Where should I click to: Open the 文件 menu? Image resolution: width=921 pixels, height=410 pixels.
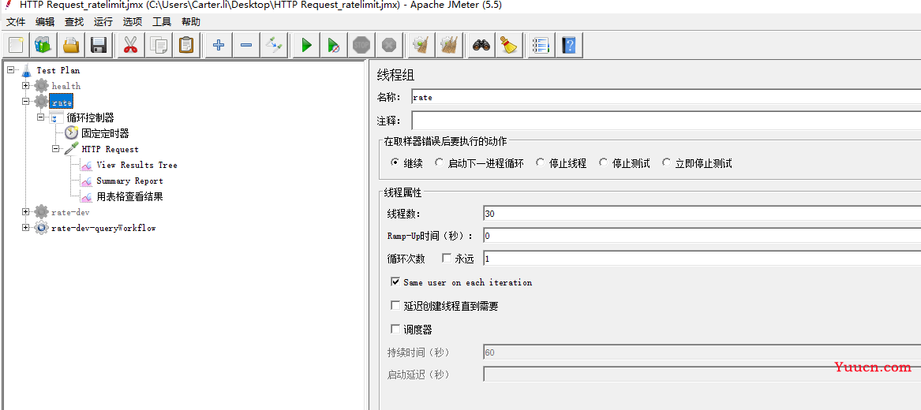click(16, 22)
